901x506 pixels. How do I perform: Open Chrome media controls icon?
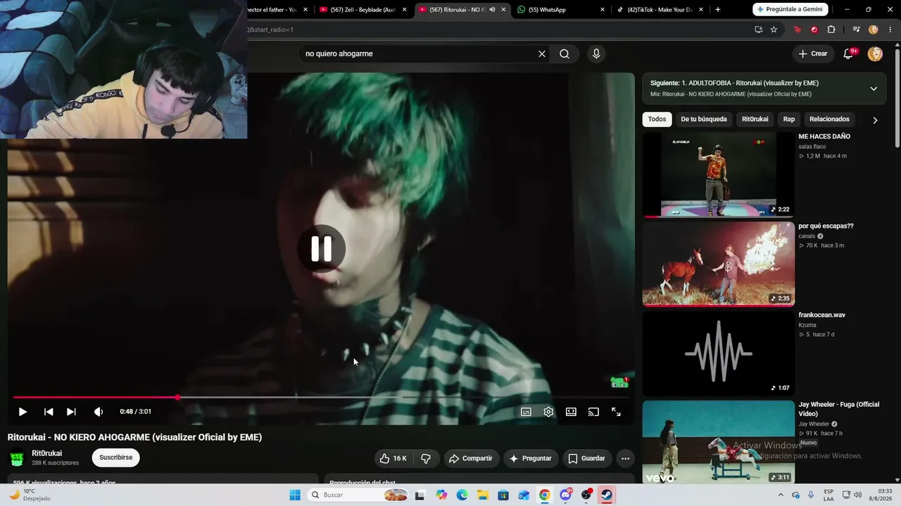[856, 30]
